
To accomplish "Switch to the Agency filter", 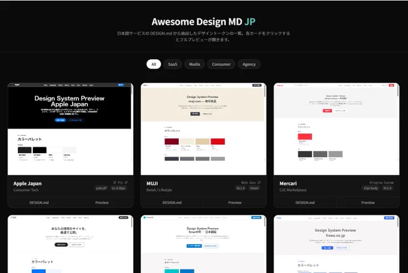I will pyautogui.click(x=249, y=64).
